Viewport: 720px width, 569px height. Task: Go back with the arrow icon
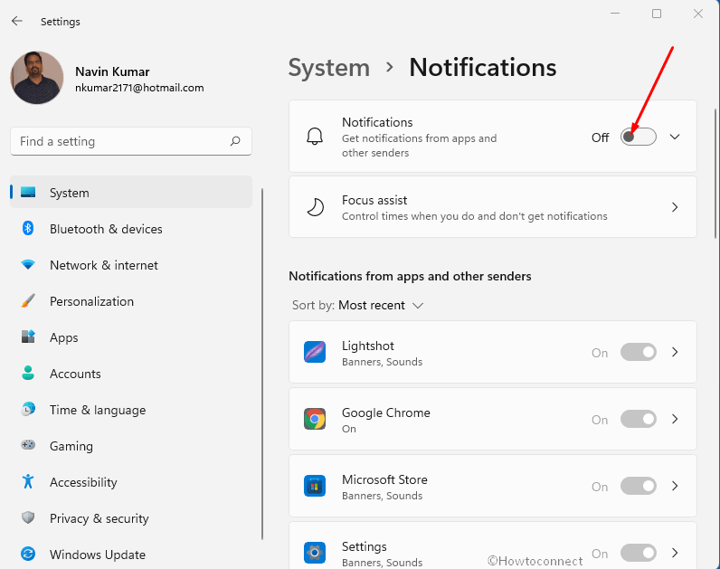(17, 21)
